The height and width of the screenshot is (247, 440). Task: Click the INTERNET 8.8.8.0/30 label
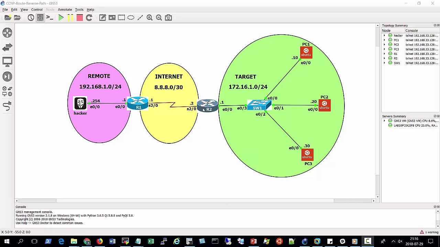168,82
